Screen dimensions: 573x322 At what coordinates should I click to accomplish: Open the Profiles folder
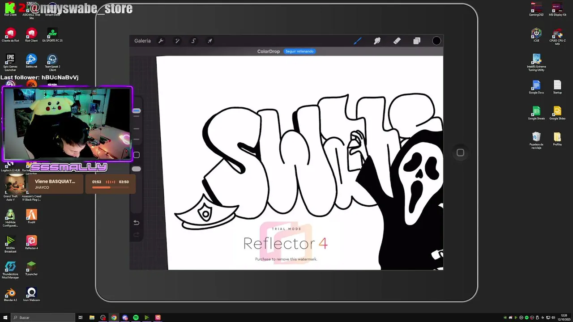[557, 139]
